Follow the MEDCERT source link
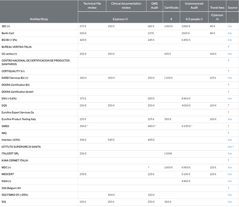Viewport: 239px width, 207px height. click(229, 174)
